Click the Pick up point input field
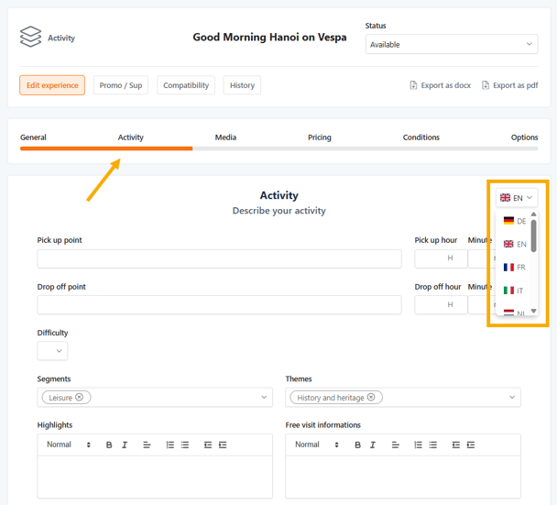This screenshot has height=505, width=557. [x=219, y=259]
